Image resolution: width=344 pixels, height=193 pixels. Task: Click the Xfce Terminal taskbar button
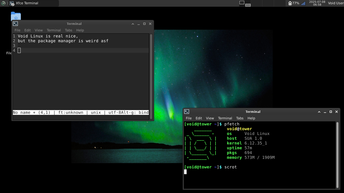click(34, 3)
